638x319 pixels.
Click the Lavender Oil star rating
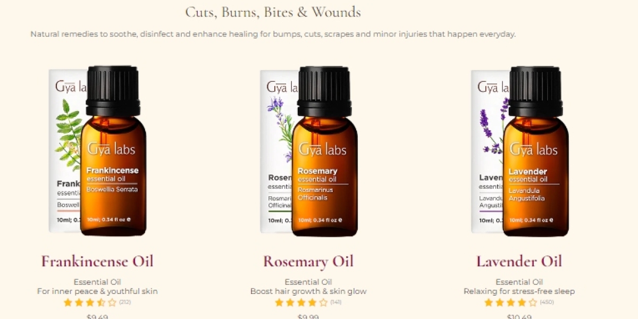click(511, 303)
